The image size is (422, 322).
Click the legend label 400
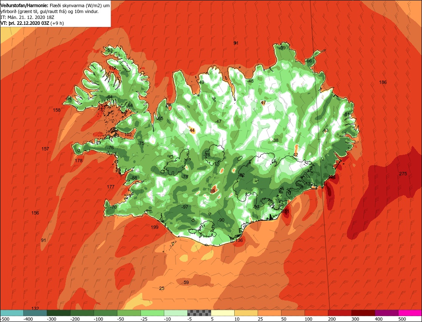379,319
